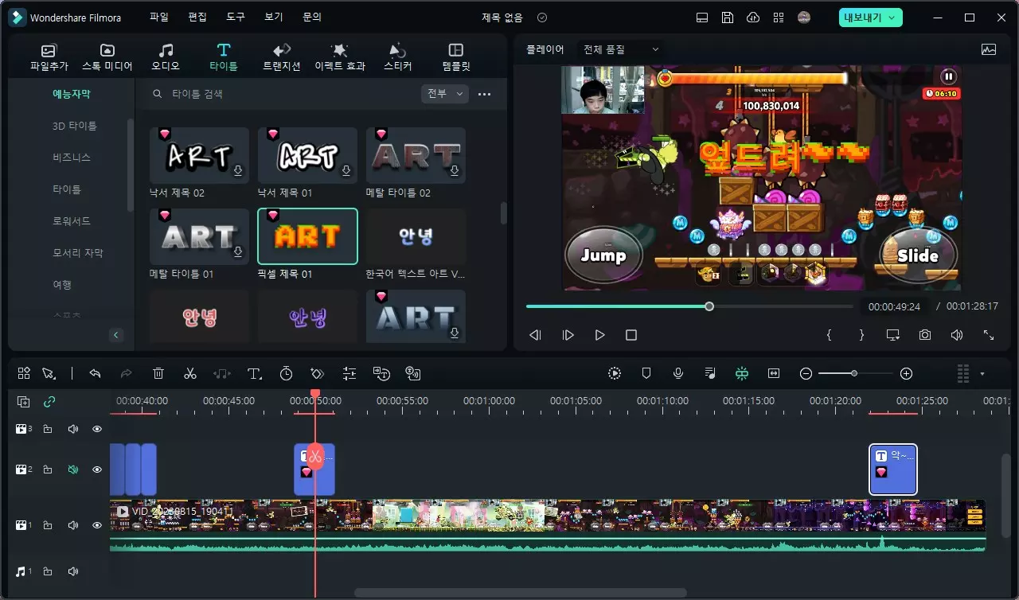
Task: Open the 파일 menu
Action: pos(159,17)
